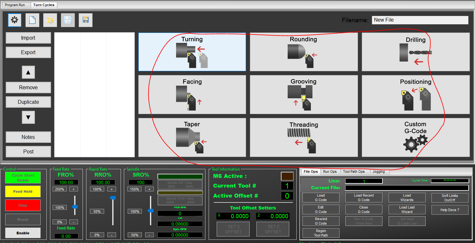
Task: Click the Feed Rate override slider handle
Action: pos(74,207)
